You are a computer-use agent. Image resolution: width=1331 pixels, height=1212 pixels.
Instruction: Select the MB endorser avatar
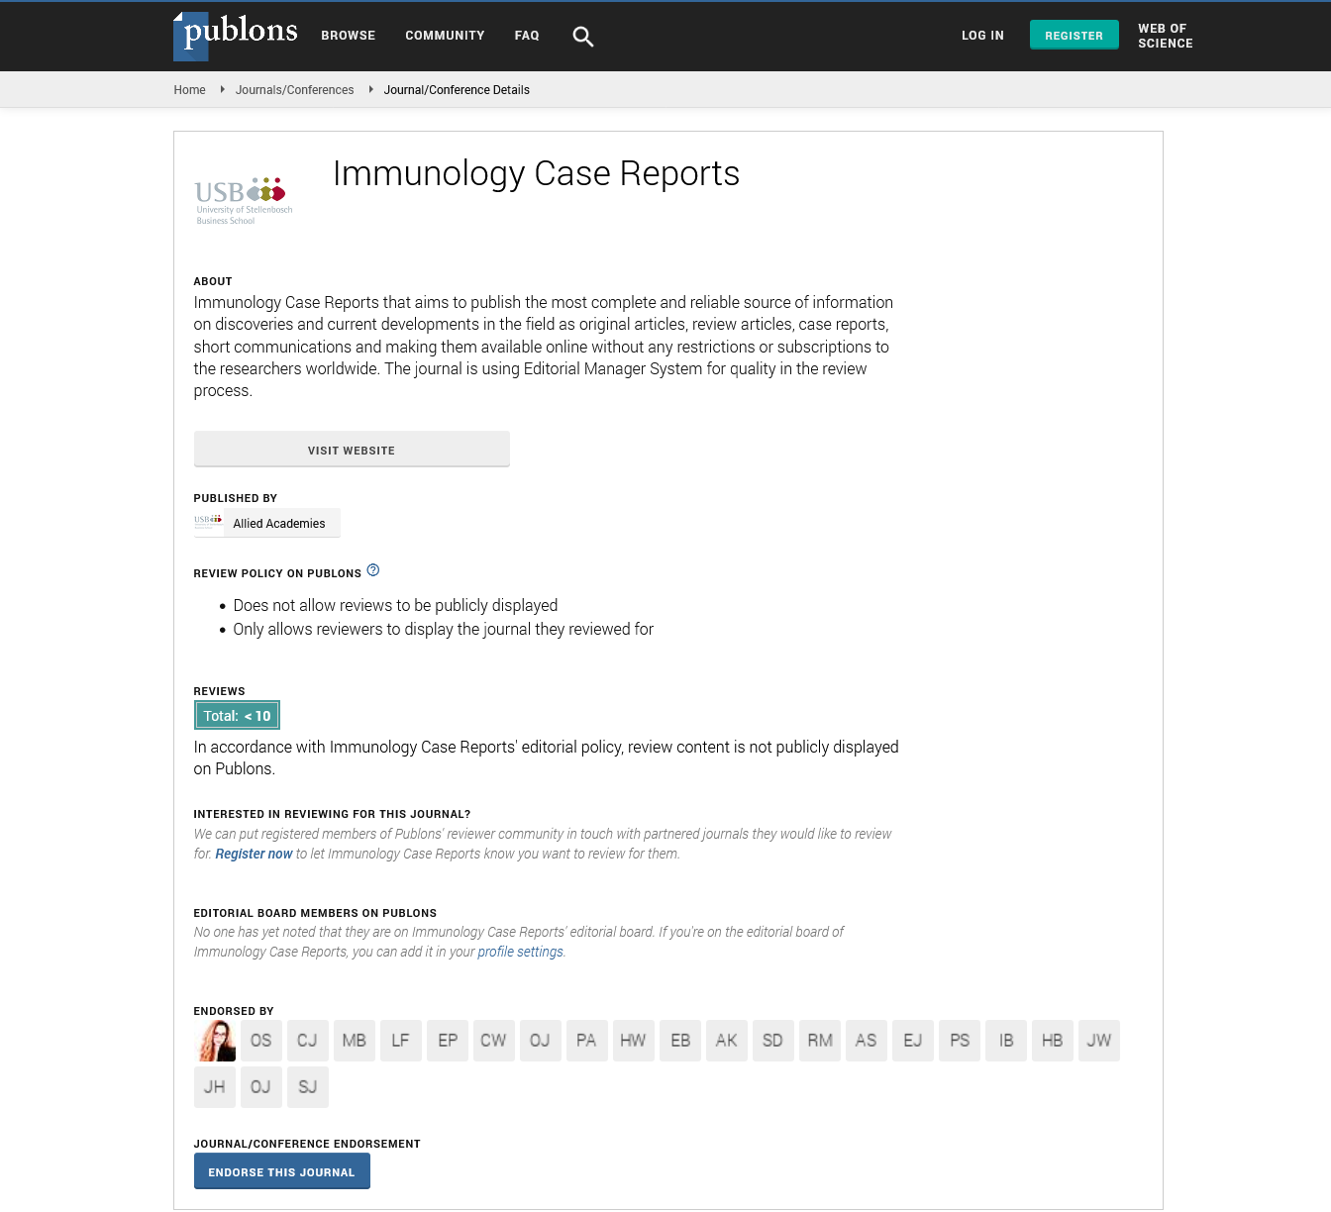355,1041
